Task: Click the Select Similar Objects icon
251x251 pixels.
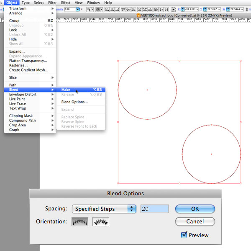Action: pos(89,10)
